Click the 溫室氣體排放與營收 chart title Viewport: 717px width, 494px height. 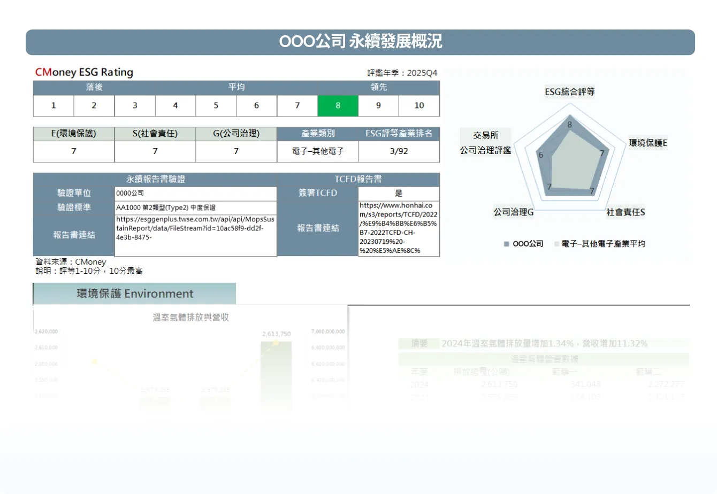[x=190, y=318]
